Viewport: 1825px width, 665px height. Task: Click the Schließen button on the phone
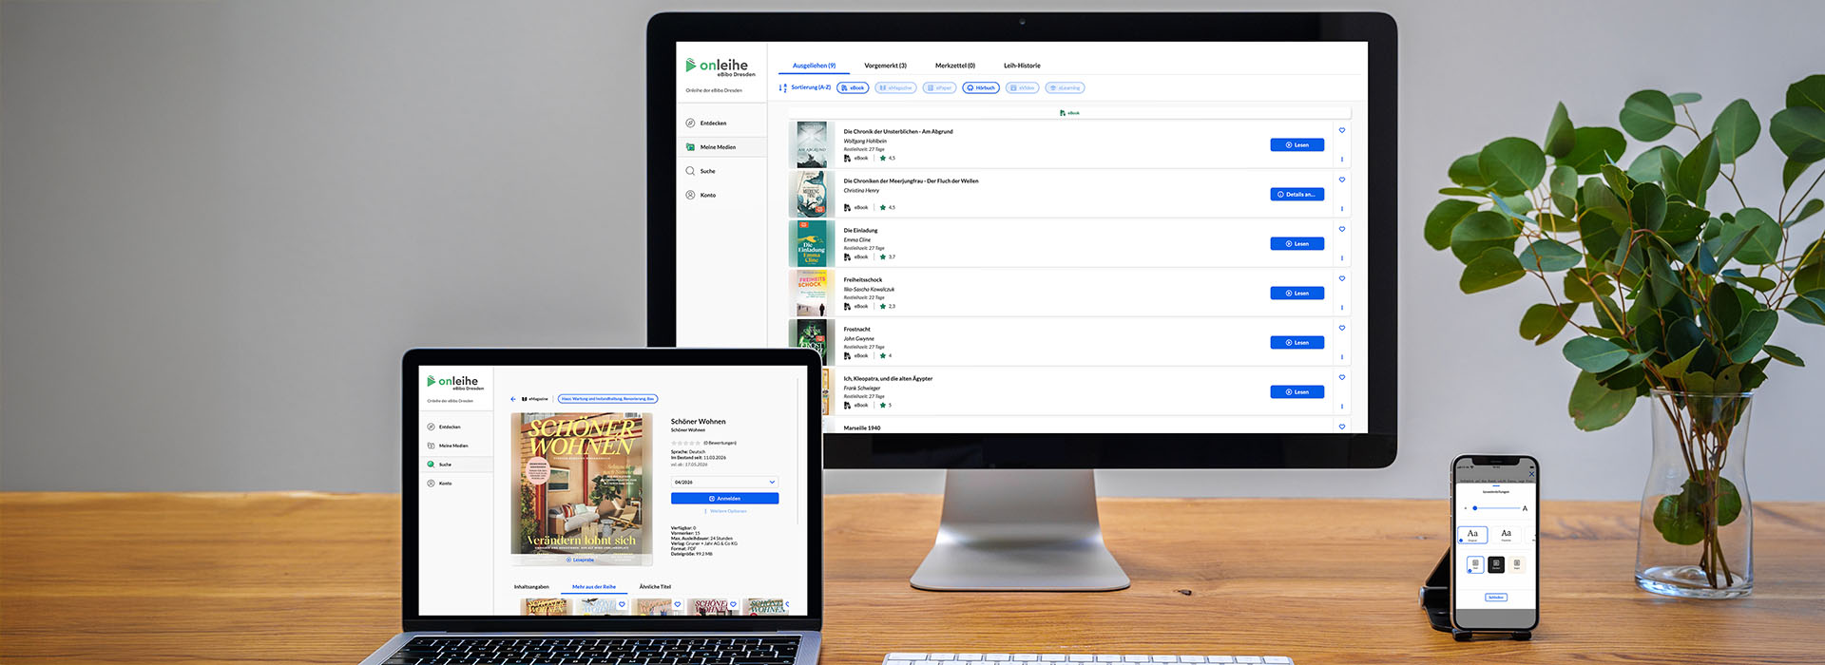[x=1496, y=598]
